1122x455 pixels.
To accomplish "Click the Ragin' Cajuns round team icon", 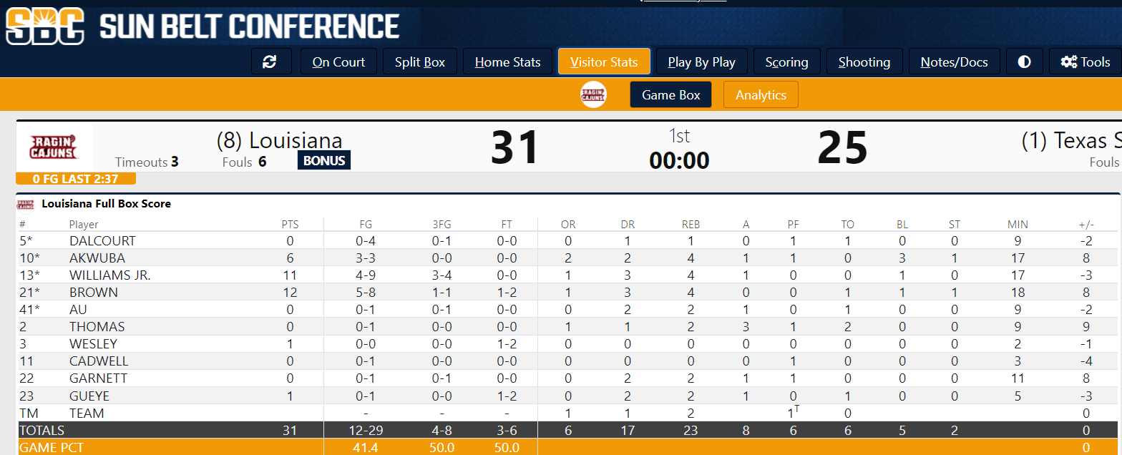I will [593, 95].
